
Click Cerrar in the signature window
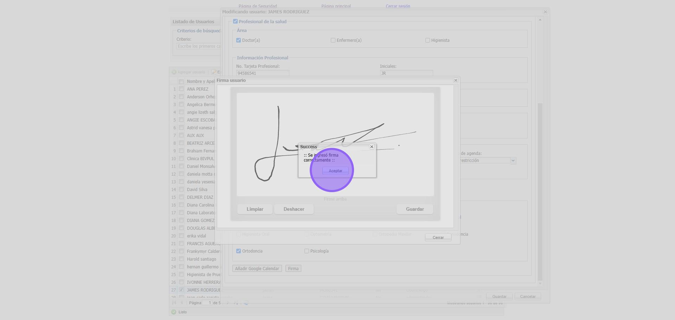pyautogui.click(x=438, y=238)
